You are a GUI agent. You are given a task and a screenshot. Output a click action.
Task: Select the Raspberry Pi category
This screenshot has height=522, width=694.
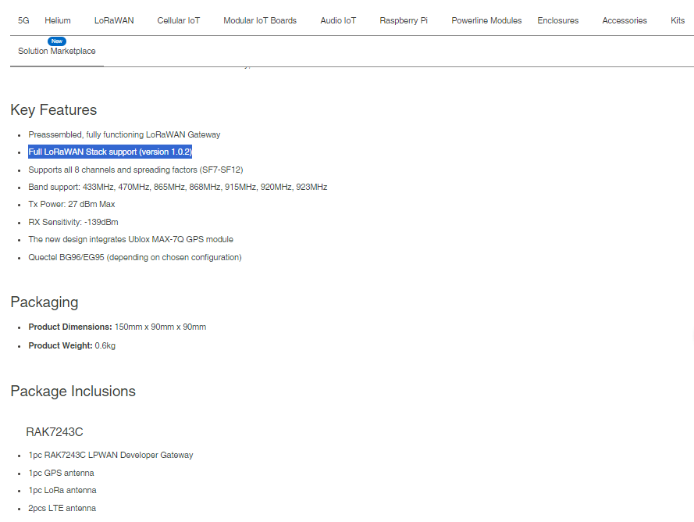404,20
